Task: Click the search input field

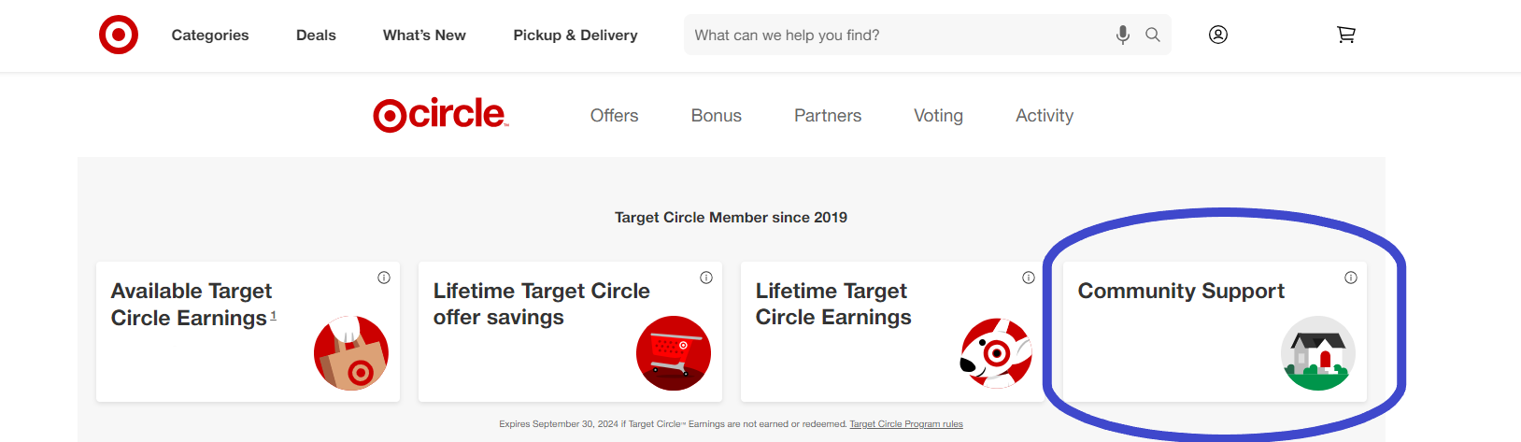Action: tap(897, 35)
